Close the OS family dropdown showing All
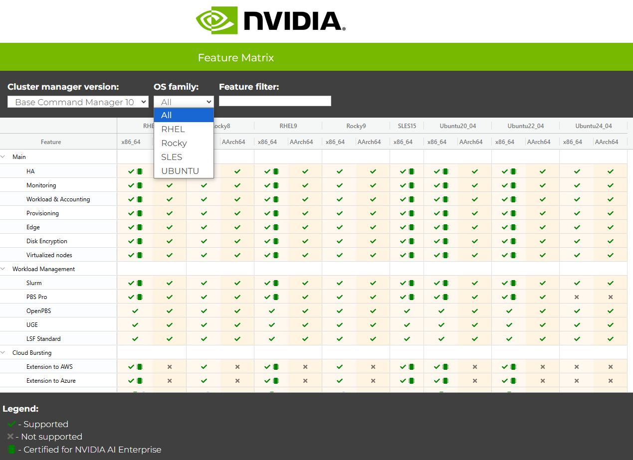633x460 pixels. click(184, 102)
